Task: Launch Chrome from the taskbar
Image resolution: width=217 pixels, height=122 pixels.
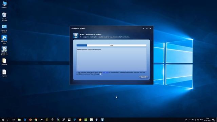Action: click(36, 120)
